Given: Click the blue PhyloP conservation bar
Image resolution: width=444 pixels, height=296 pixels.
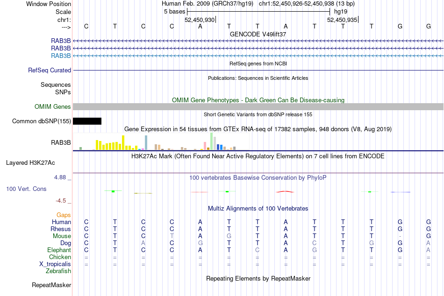Looking at the screenshot, I should [401, 192].
